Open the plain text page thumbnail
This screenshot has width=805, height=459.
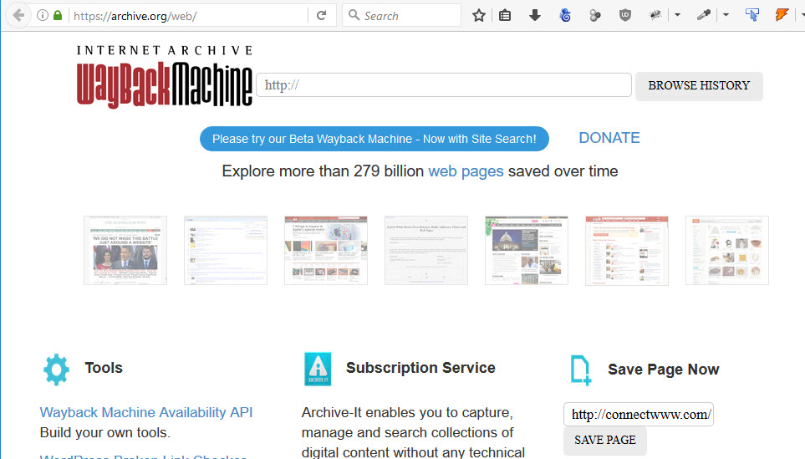point(426,250)
